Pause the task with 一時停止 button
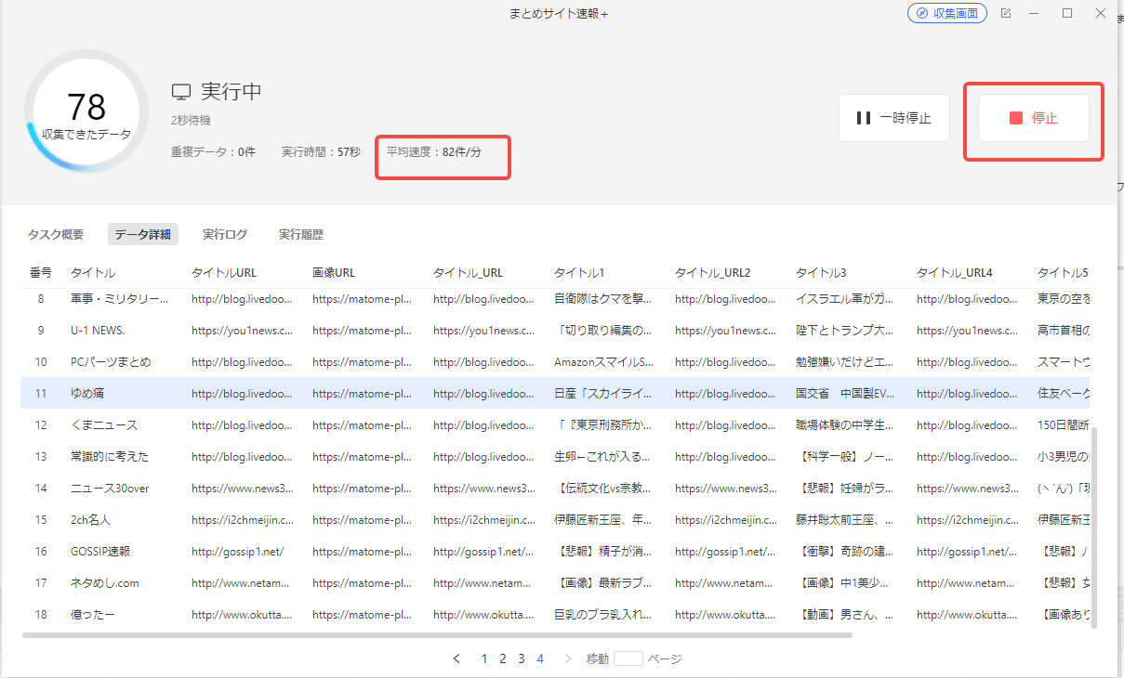This screenshot has width=1124, height=678. (893, 118)
